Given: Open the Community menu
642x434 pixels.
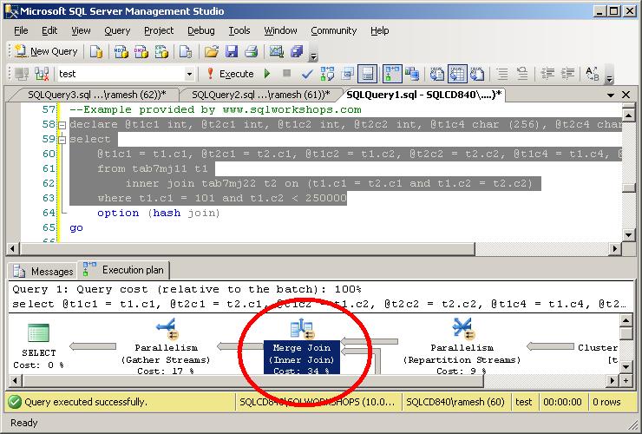Looking at the screenshot, I should click(x=334, y=30).
